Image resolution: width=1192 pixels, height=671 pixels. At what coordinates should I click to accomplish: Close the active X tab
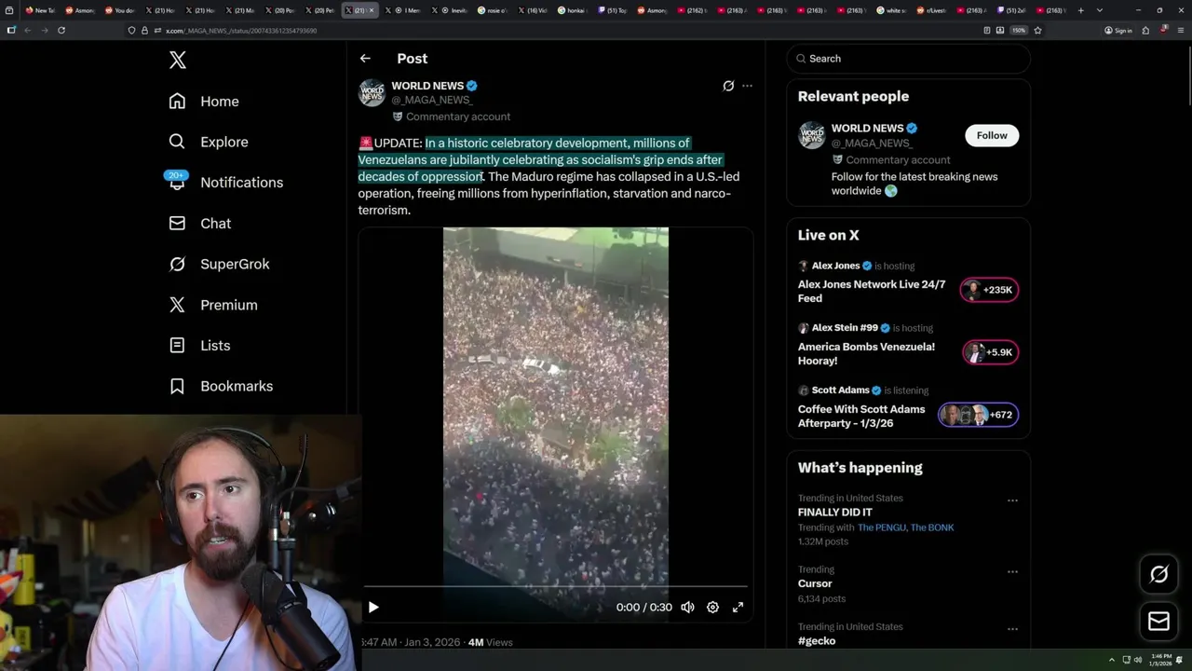[x=372, y=10]
